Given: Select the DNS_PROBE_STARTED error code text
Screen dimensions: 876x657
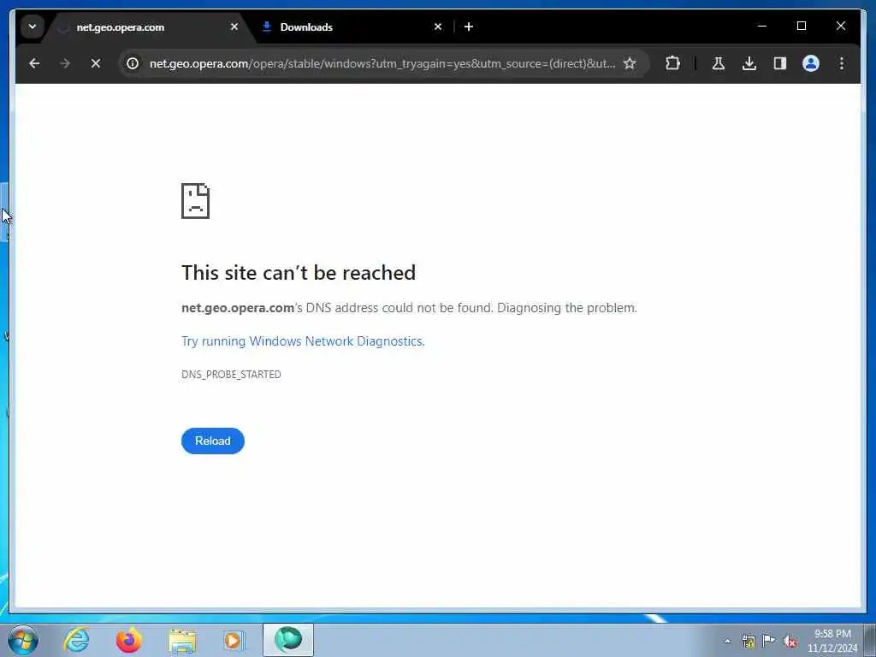Looking at the screenshot, I should pos(231,375).
